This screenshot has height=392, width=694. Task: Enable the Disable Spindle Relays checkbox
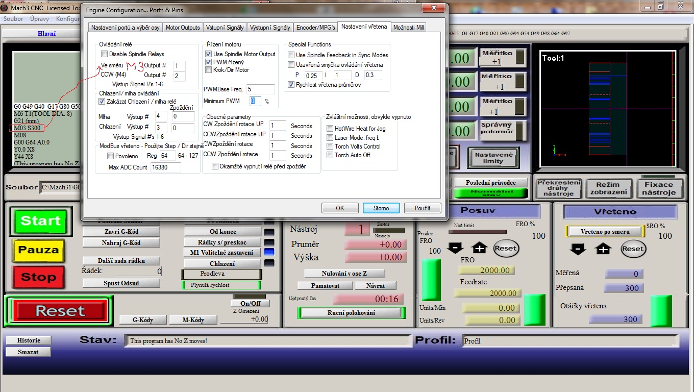pyautogui.click(x=105, y=54)
